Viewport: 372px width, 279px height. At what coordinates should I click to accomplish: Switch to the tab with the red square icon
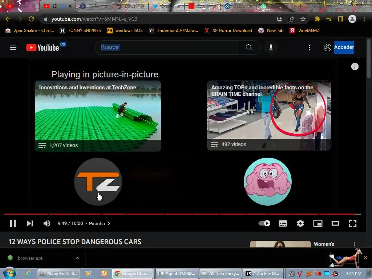point(202,6)
